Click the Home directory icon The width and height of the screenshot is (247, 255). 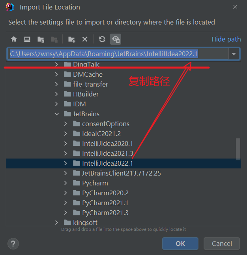coord(14,39)
